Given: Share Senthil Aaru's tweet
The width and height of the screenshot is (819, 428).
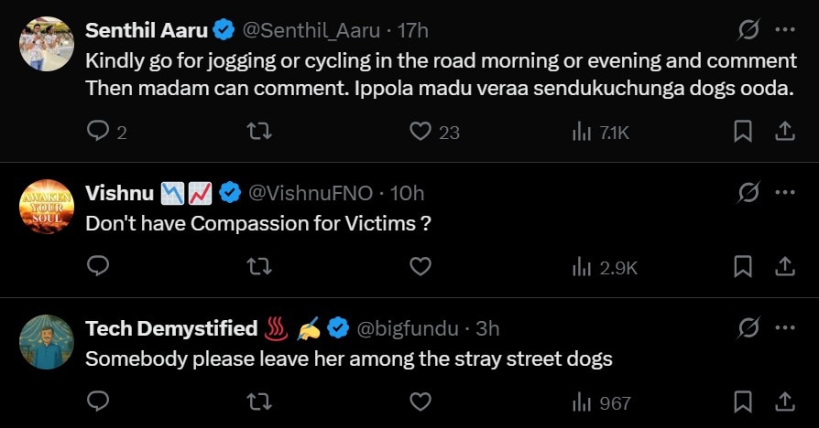Looking at the screenshot, I should pos(785,132).
